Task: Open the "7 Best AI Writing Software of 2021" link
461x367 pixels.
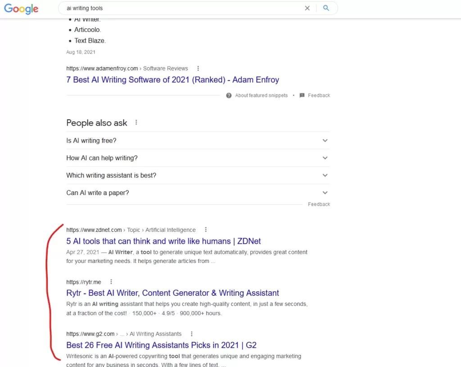Action: pos(172,80)
